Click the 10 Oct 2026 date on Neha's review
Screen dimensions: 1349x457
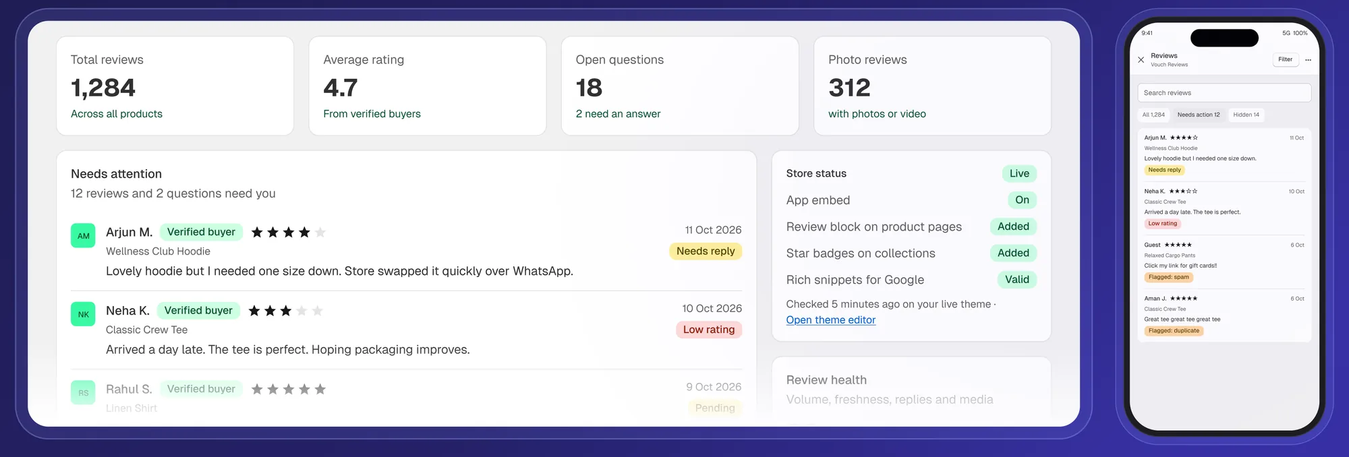click(712, 308)
